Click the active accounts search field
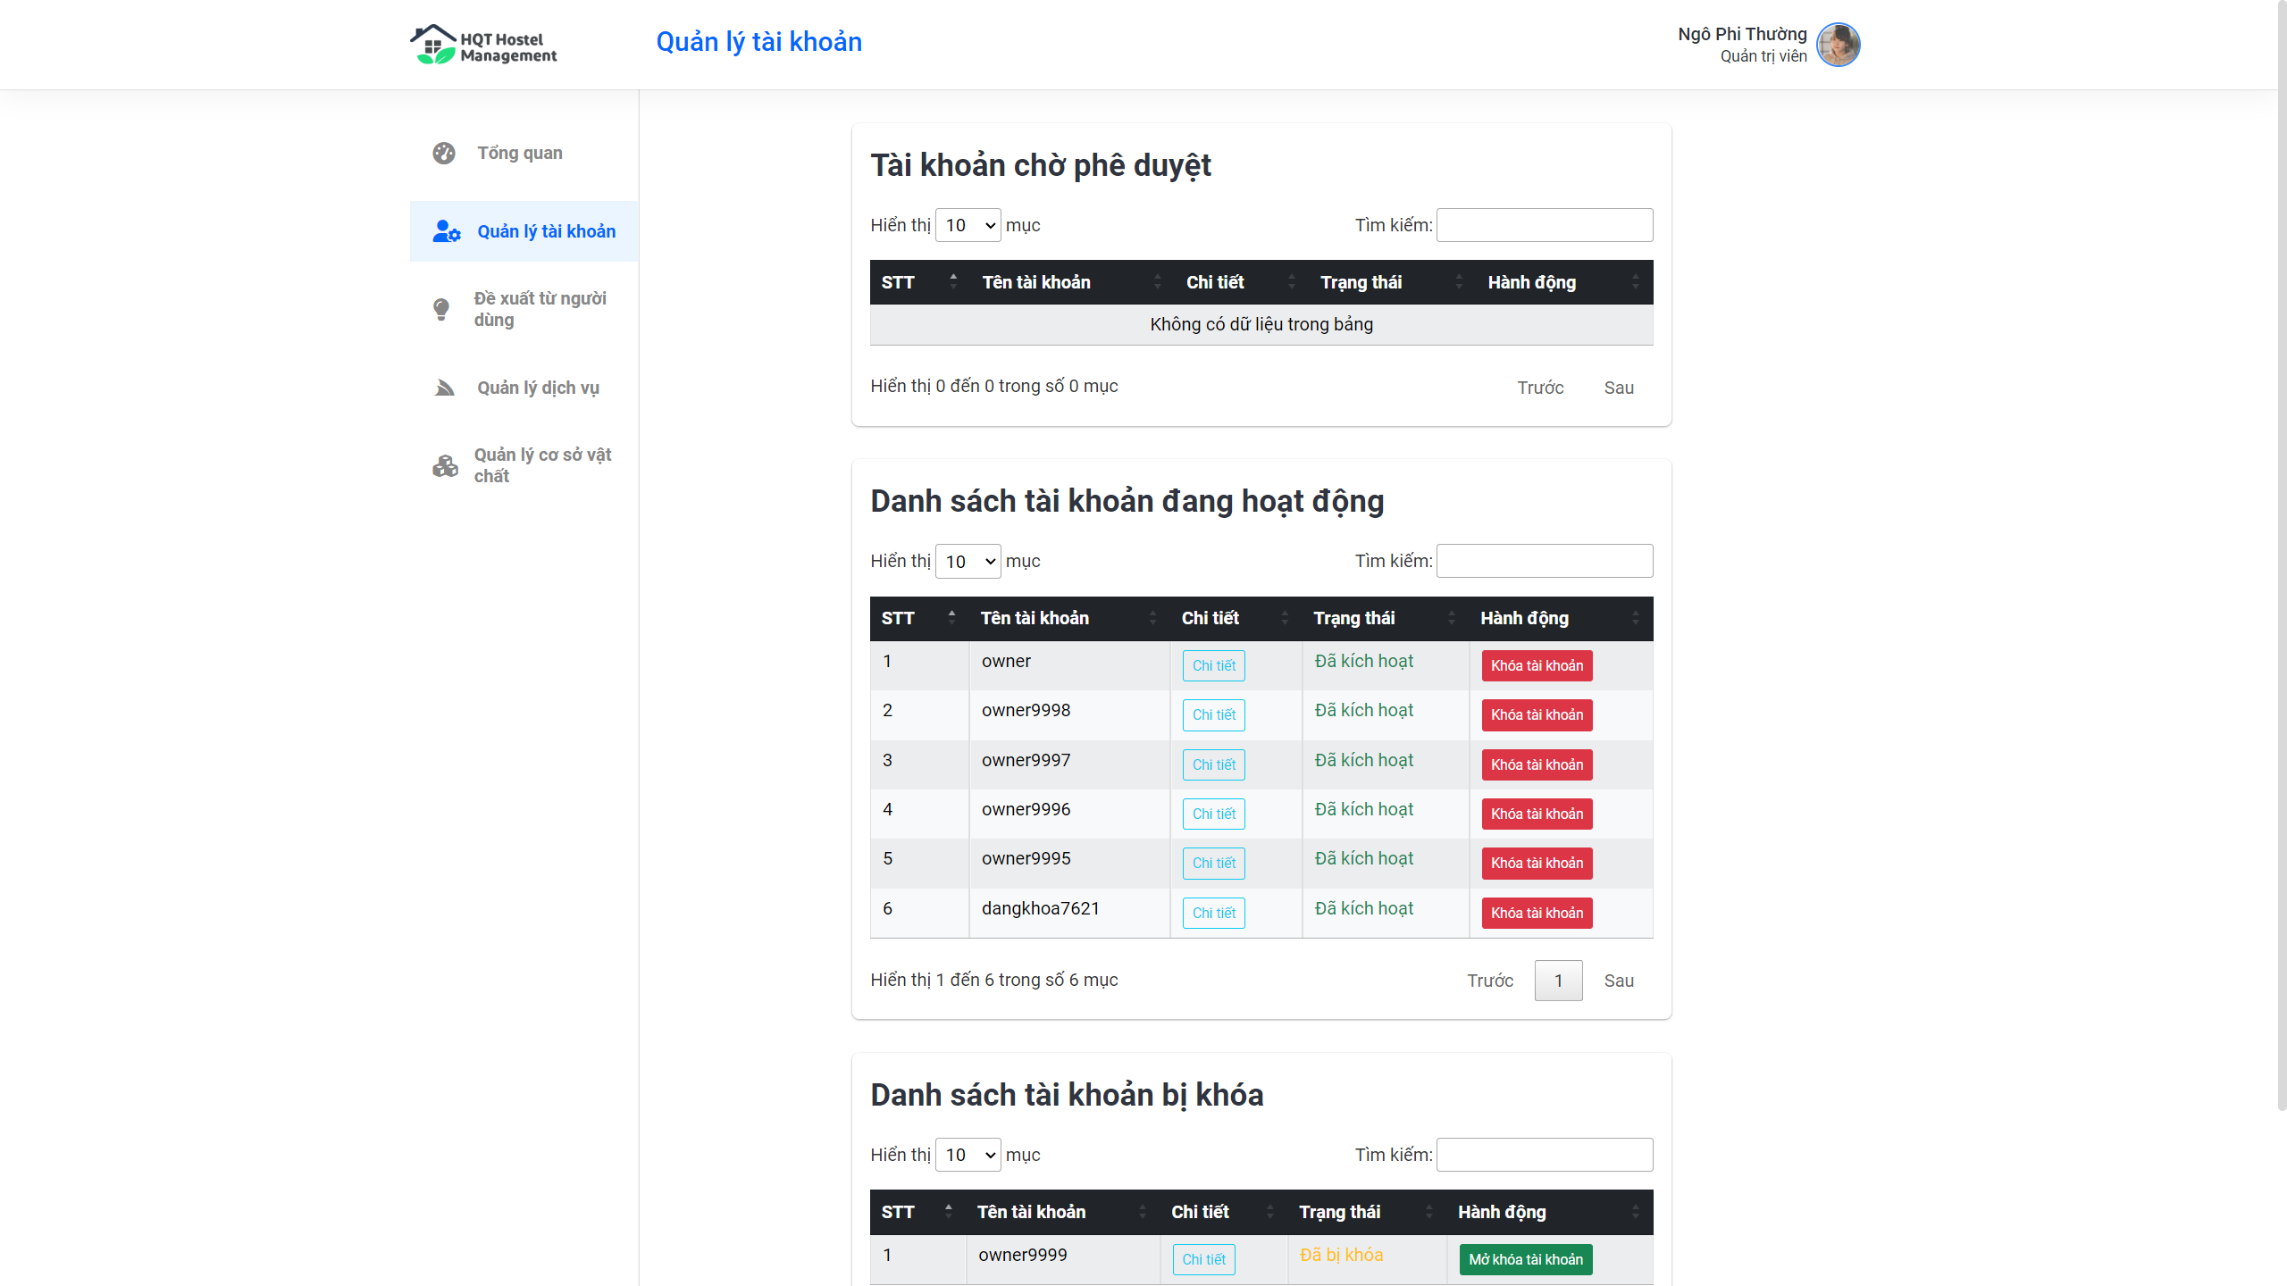This screenshot has height=1286, width=2287. 1544,561
